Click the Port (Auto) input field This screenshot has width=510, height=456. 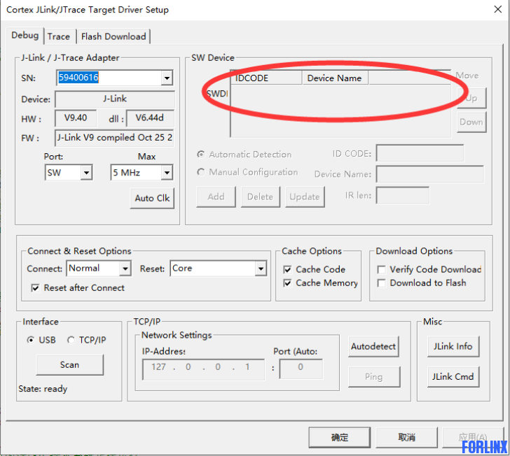pos(301,369)
